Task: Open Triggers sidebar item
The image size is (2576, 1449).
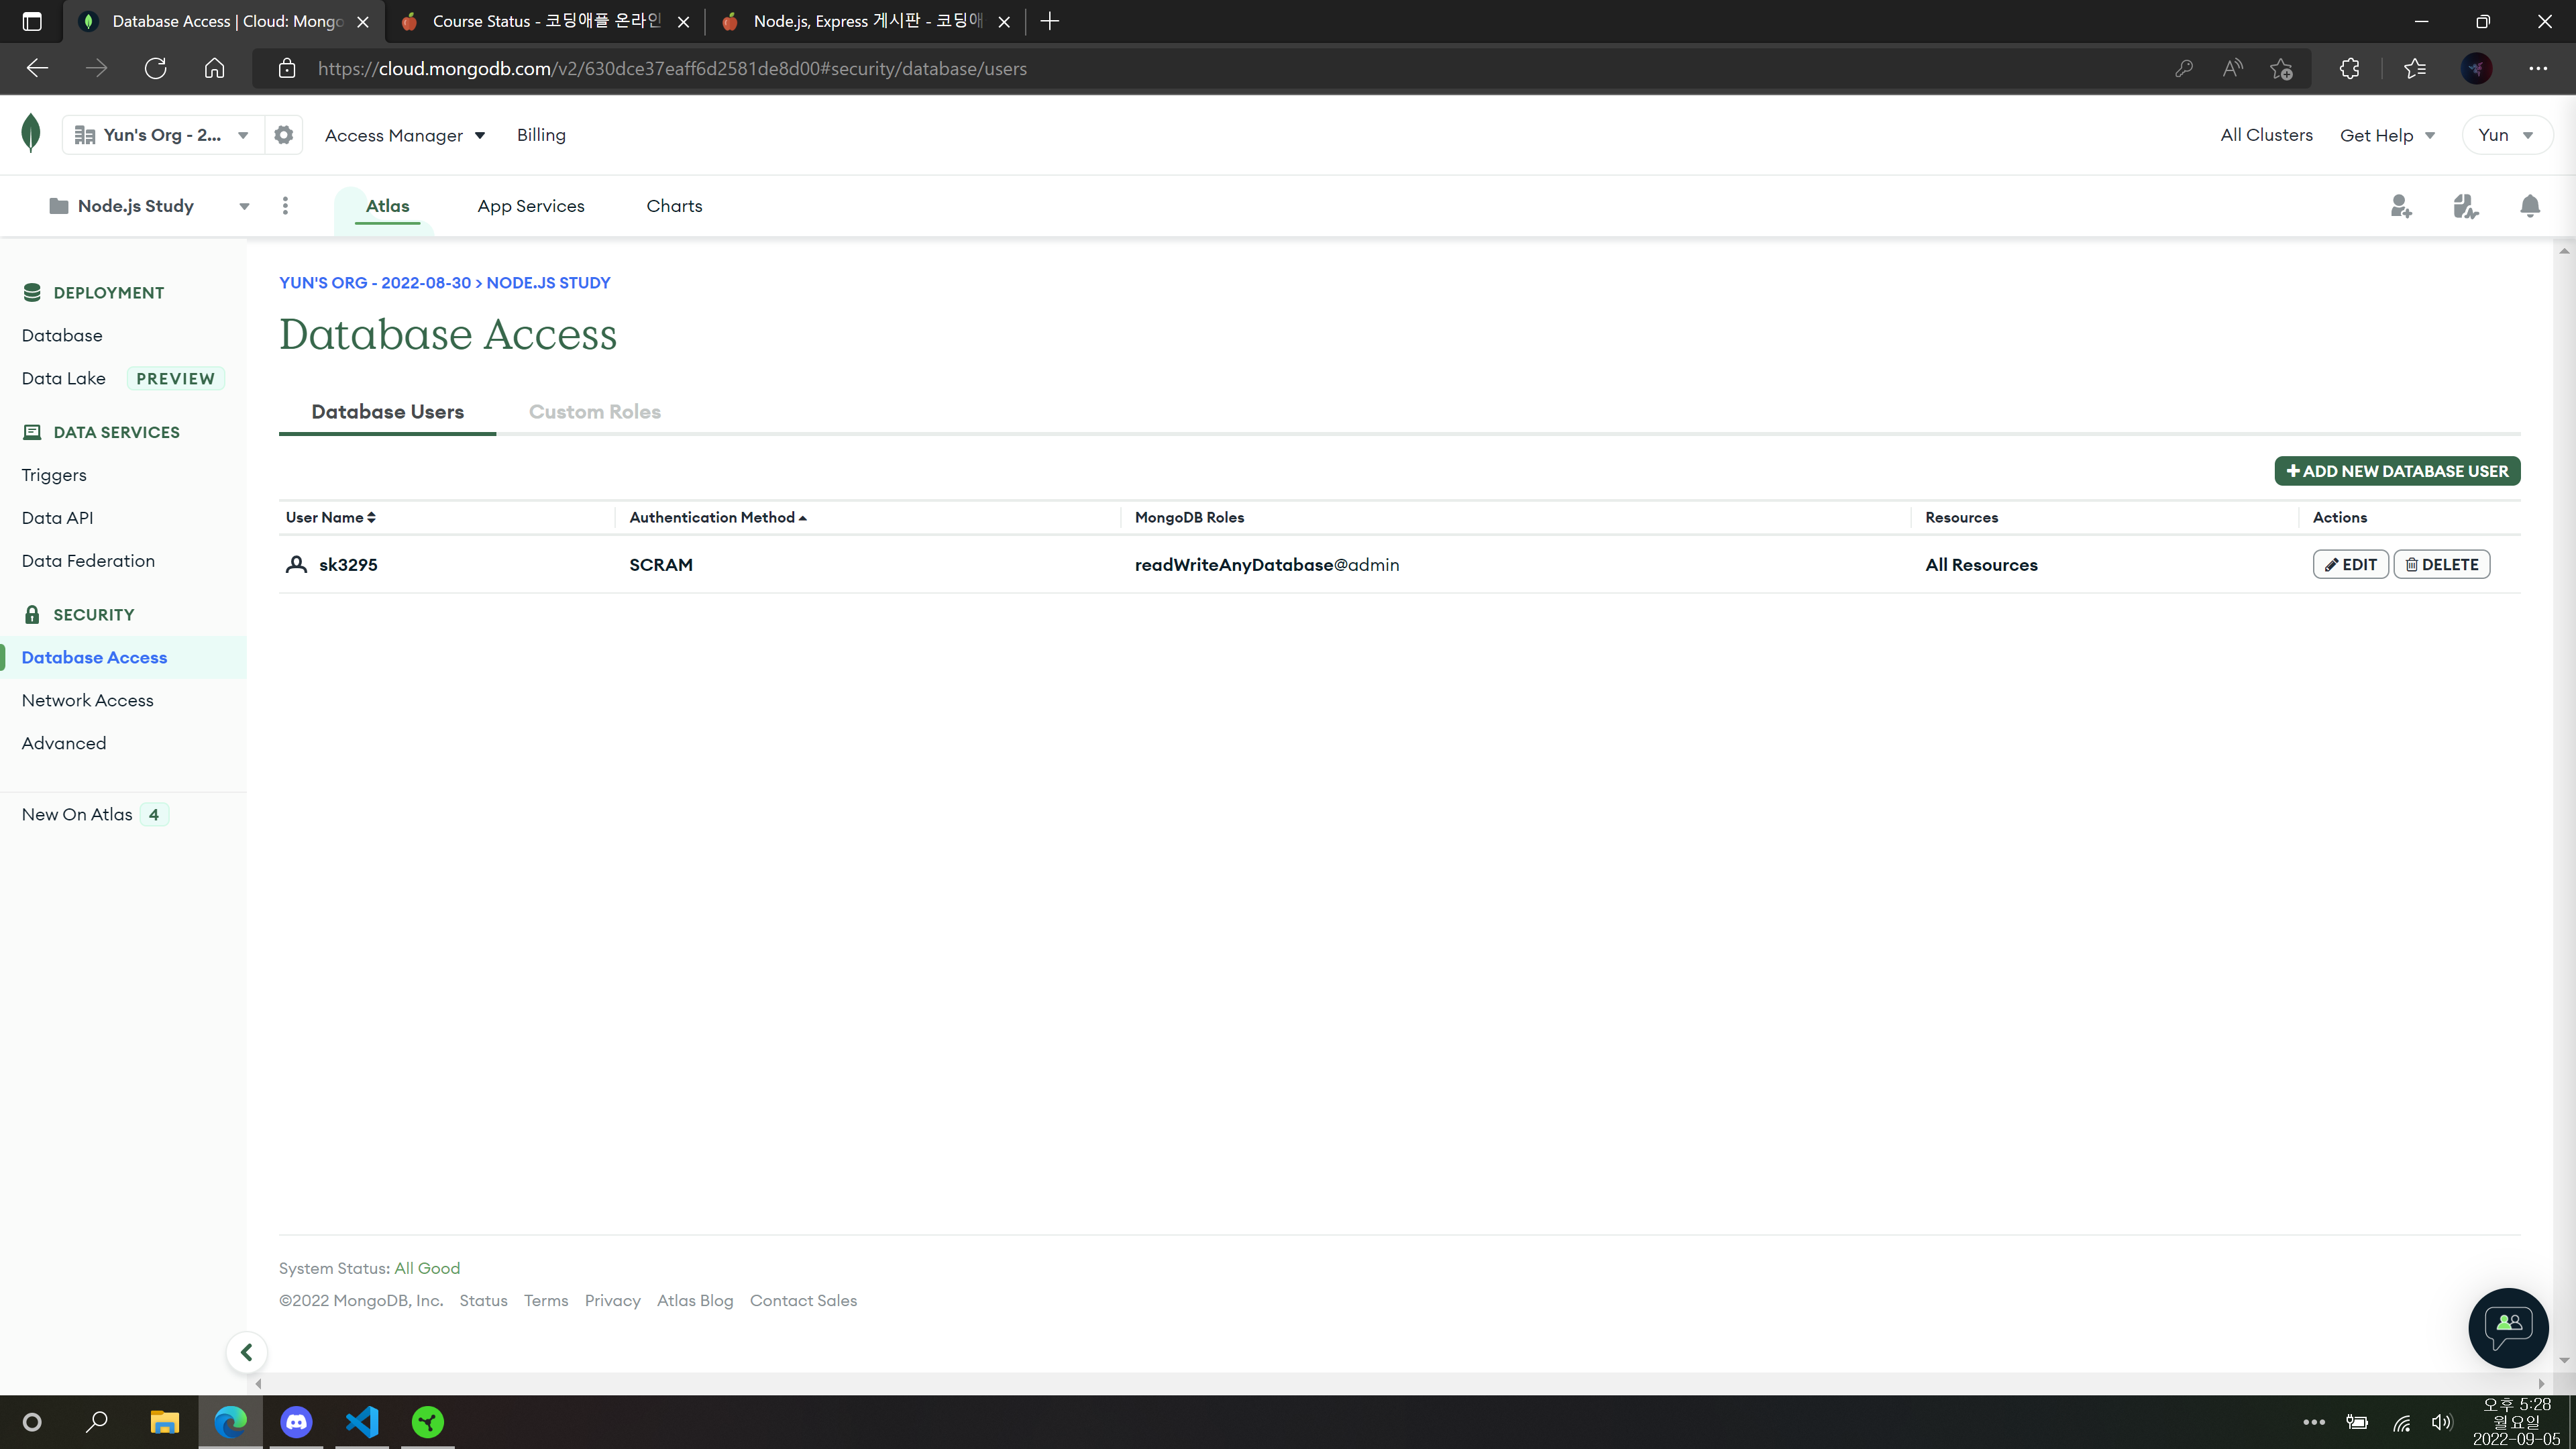Action: pyautogui.click(x=54, y=475)
